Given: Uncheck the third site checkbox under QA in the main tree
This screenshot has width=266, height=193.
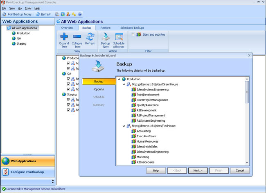Looking at the screenshot, I should [x=68, y=89].
